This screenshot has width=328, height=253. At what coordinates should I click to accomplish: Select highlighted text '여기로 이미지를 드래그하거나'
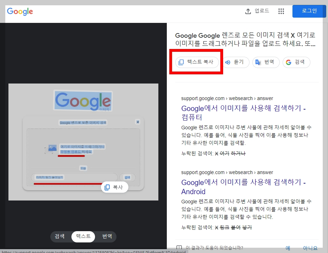[82, 147]
